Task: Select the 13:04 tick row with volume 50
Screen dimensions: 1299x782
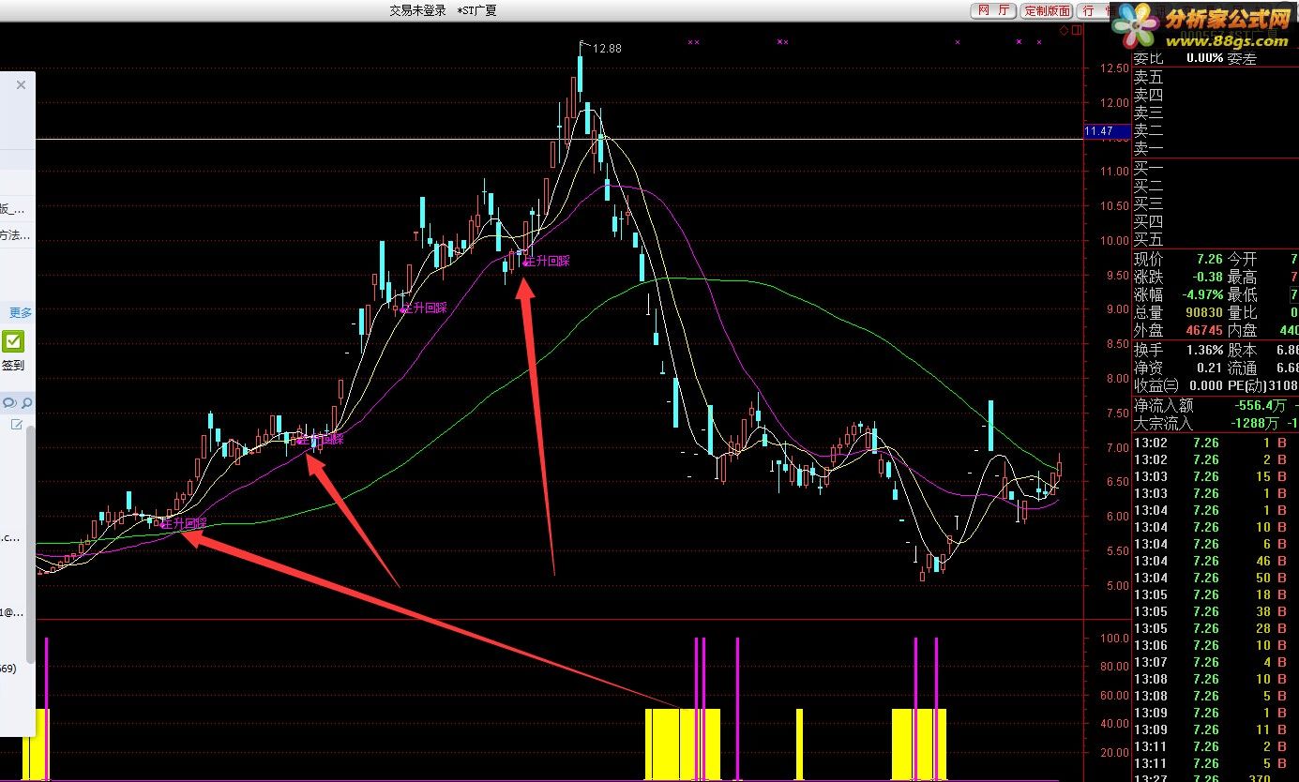Action: pyautogui.click(x=1216, y=578)
